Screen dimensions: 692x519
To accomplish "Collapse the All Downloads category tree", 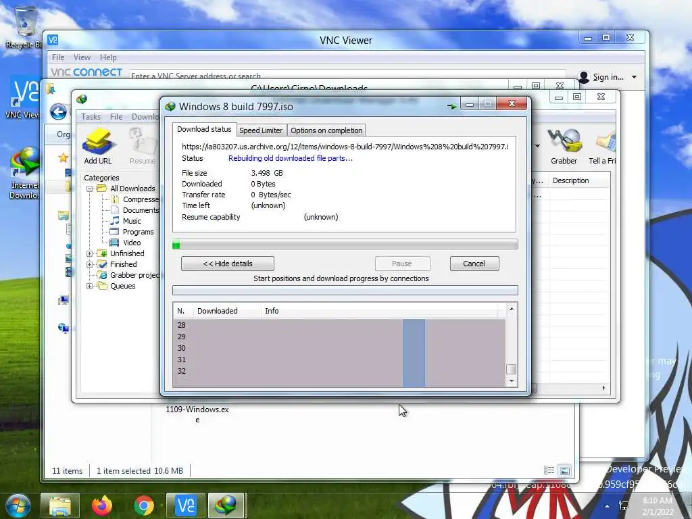I will [x=89, y=189].
